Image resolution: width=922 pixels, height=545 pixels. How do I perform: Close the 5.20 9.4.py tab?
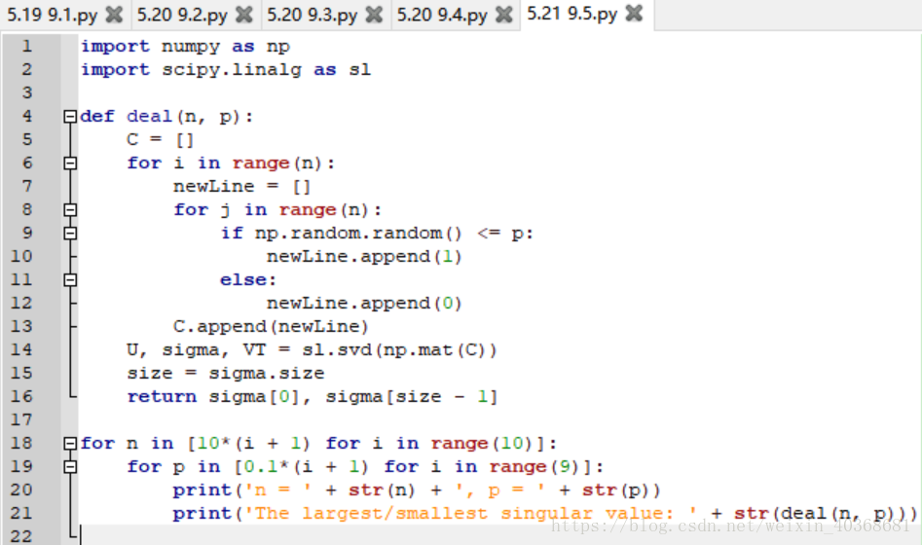coord(504,15)
